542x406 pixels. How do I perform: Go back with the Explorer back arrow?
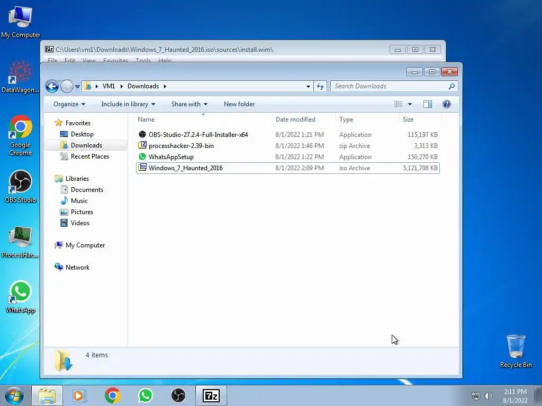pyautogui.click(x=52, y=86)
